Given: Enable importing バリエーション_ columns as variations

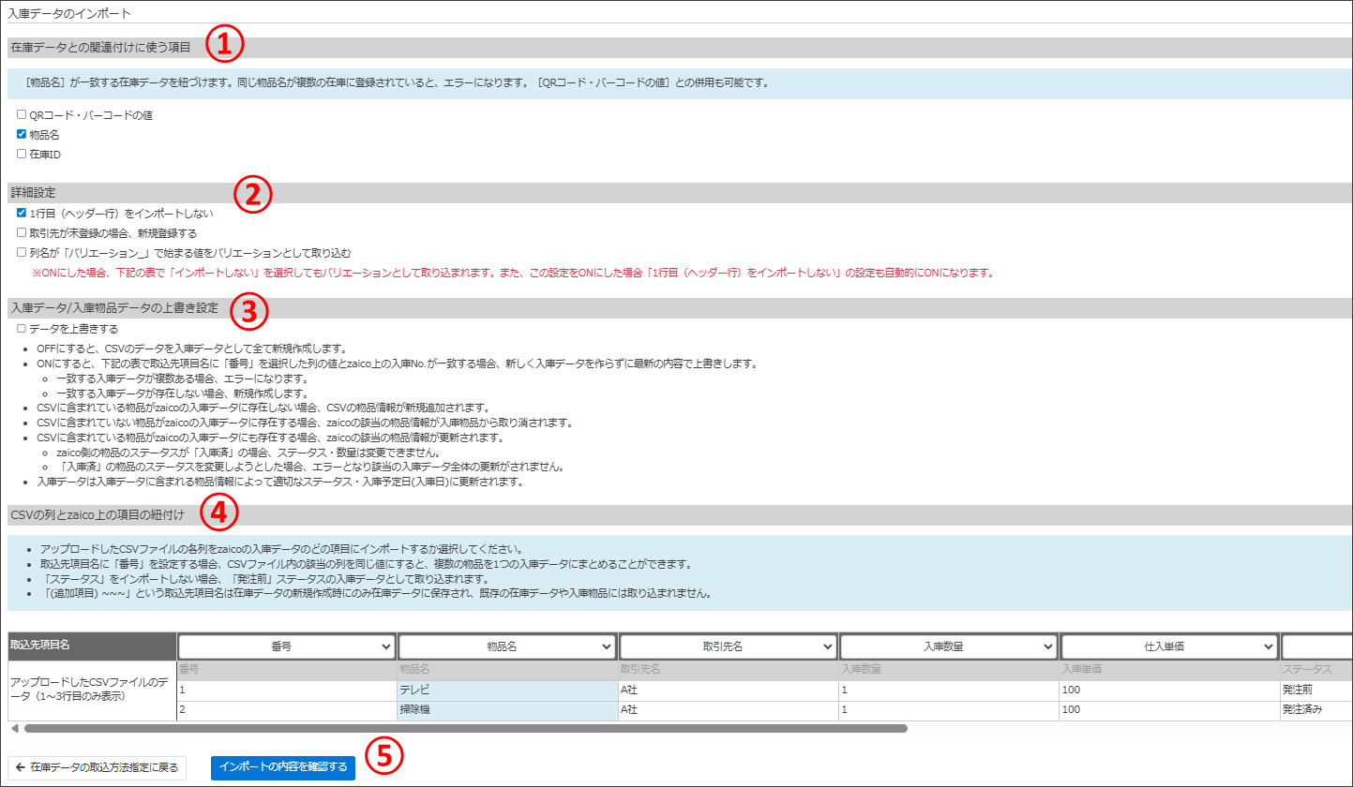Looking at the screenshot, I should 21,252.
